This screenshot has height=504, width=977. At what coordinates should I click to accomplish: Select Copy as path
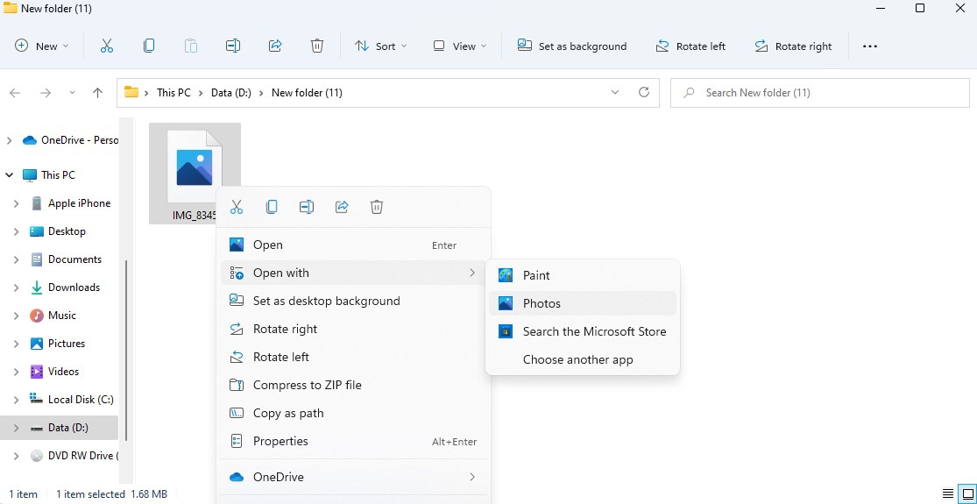(352, 413)
